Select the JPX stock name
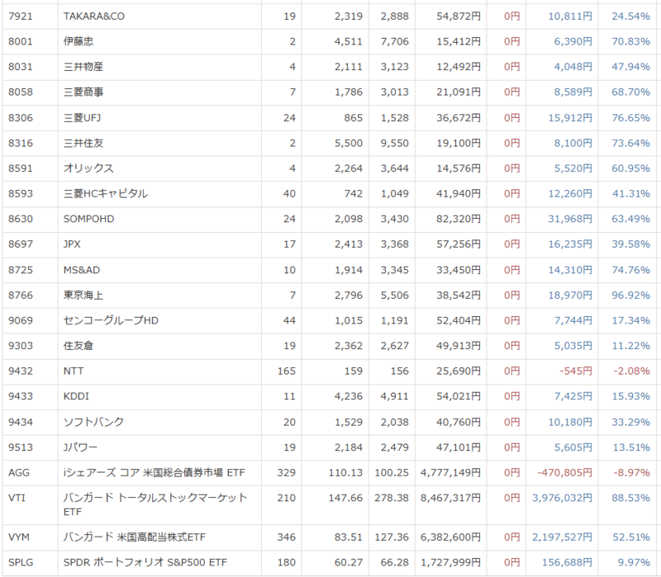The image size is (661, 577). [72, 244]
